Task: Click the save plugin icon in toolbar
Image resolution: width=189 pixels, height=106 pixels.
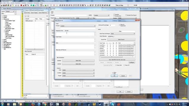Action: pyautogui.click(x=4, y=5)
